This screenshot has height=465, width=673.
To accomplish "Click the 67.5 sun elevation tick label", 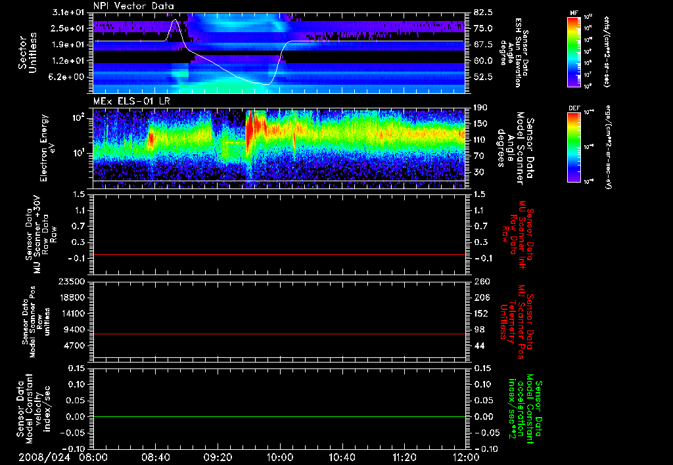I will (x=483, y=45).
